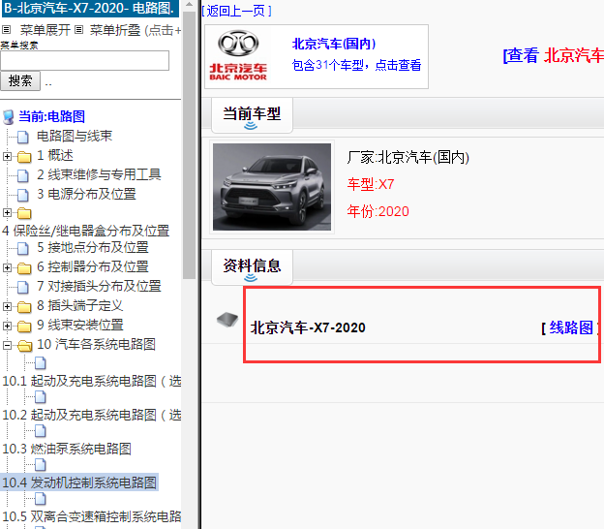Click the 北京汽车-X7-2020 title text
Screen dimensions: 604x529
tap(308, 327)
